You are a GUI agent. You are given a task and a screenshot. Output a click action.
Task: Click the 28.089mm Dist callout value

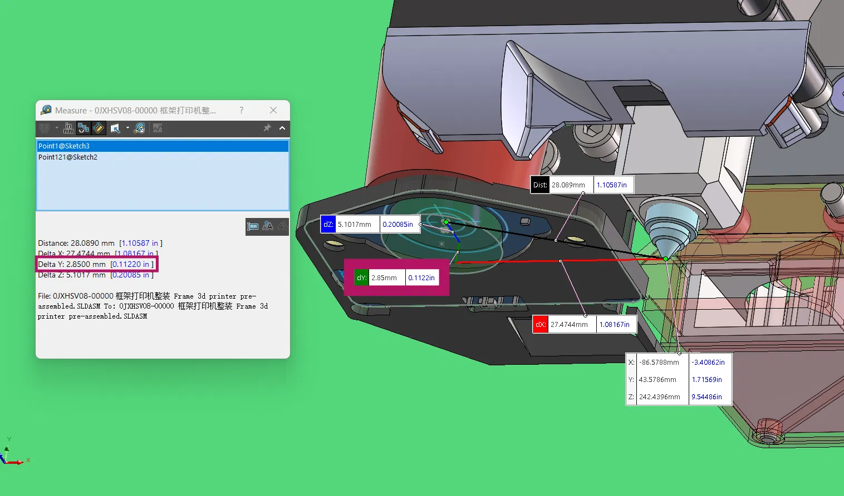(568, 185)
